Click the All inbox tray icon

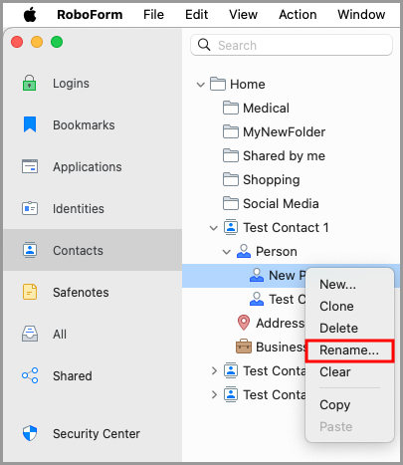click(x=30, y=334)
